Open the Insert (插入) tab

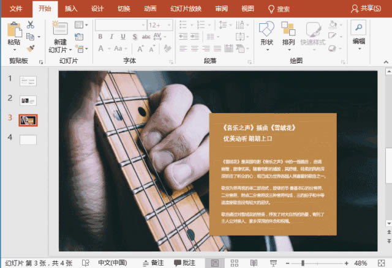(x=71, y=9)
